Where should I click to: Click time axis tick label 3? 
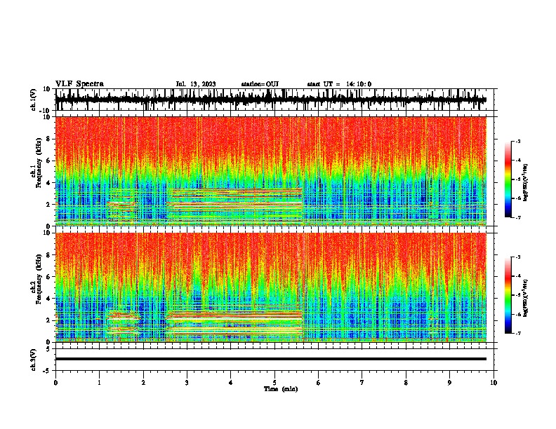point(187,383)
